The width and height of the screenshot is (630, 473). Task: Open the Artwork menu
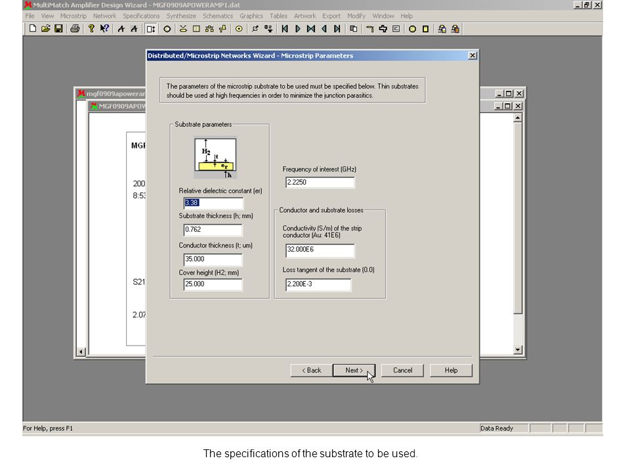click(305, 16)
